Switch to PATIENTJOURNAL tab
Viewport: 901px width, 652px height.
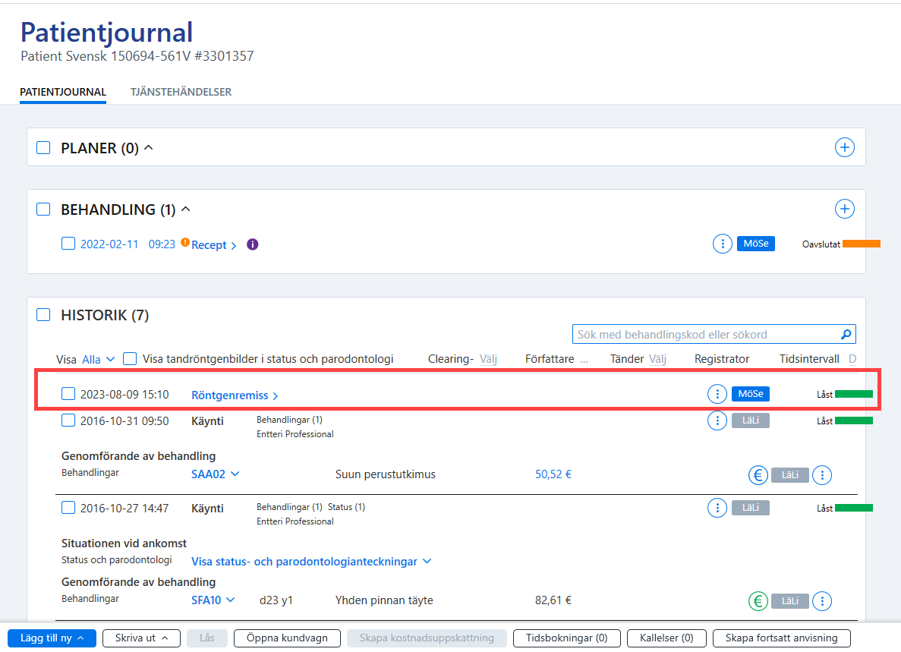pyautogui.click(x=63, y=92)
